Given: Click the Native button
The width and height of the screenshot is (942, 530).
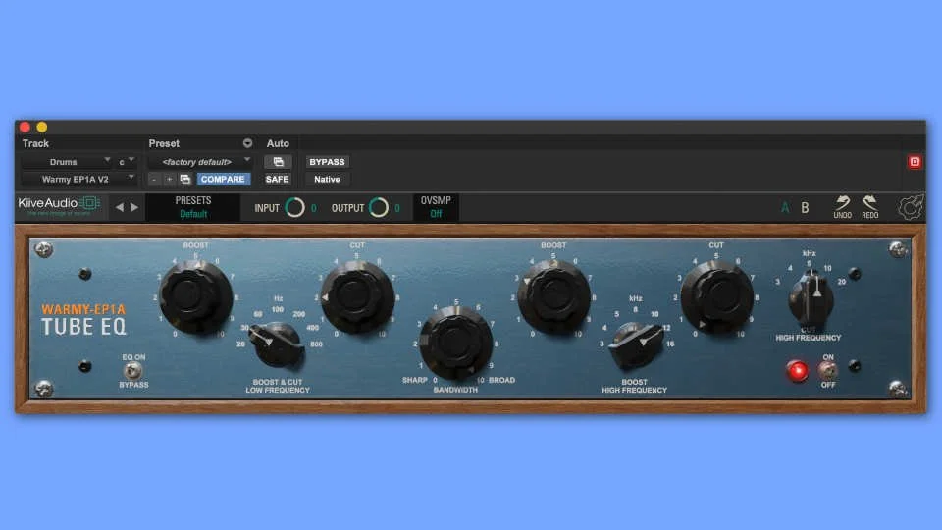Looking at the screenshot, I should [327, 179].
